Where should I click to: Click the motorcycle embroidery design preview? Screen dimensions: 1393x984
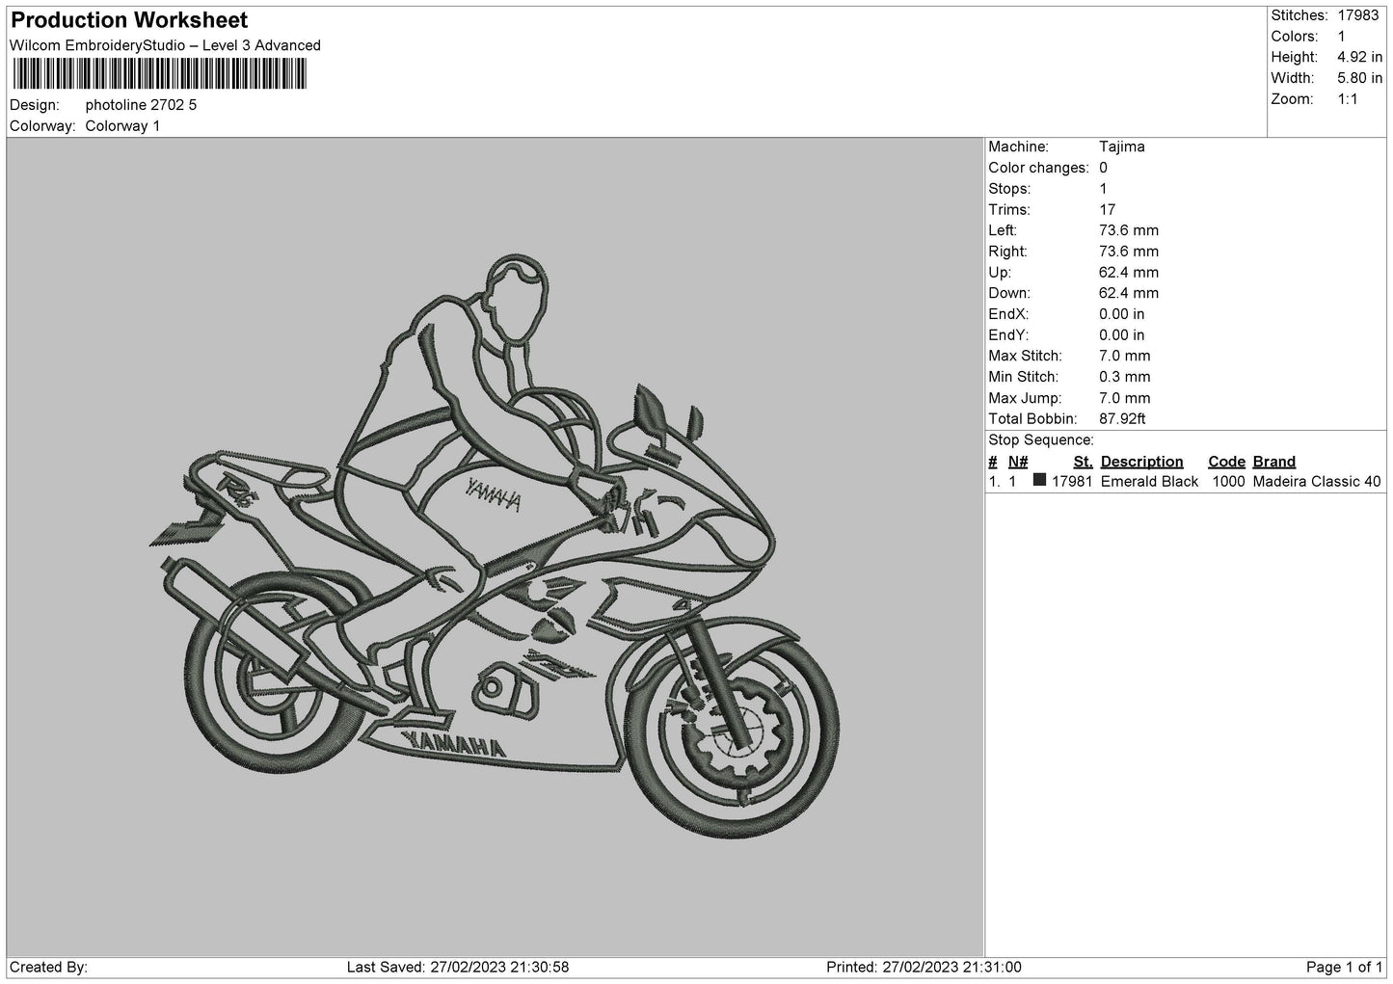click(x=494, y=546)
